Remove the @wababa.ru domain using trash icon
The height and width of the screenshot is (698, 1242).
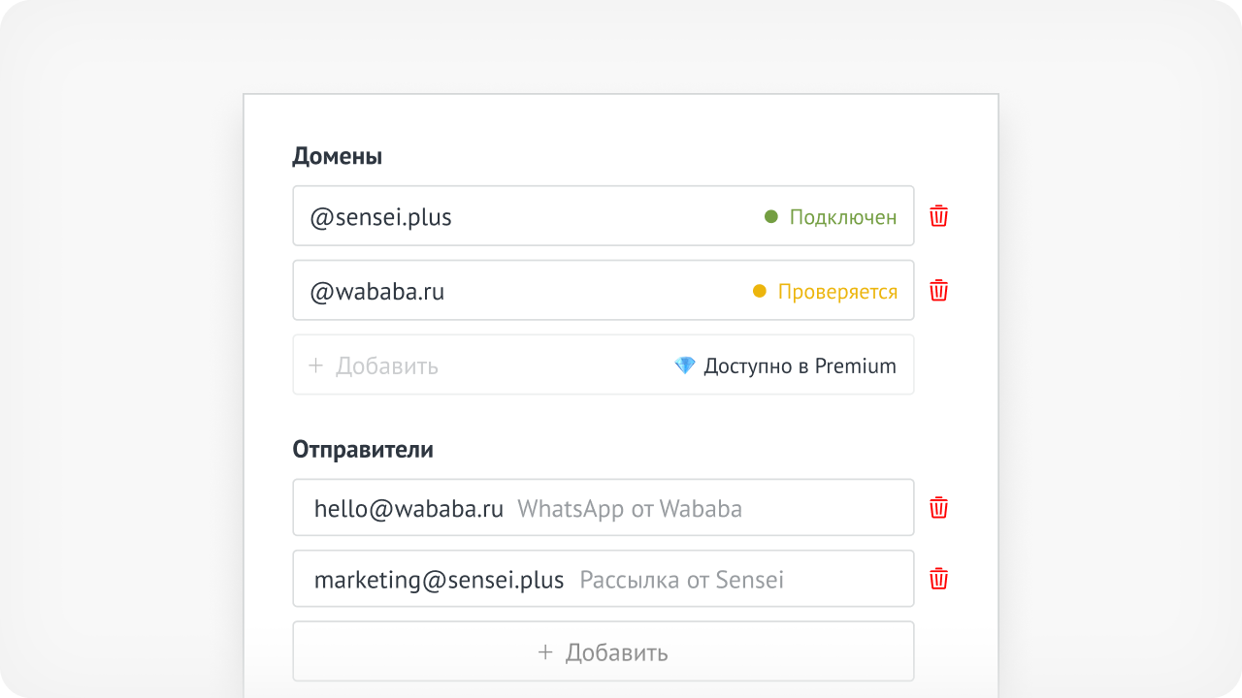(x=938, y=290)
